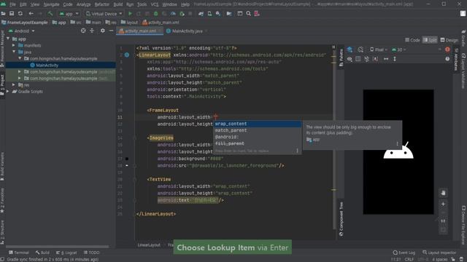Open the Event Log
Viewport: 467px width, 262px height.
pos(404,253)
